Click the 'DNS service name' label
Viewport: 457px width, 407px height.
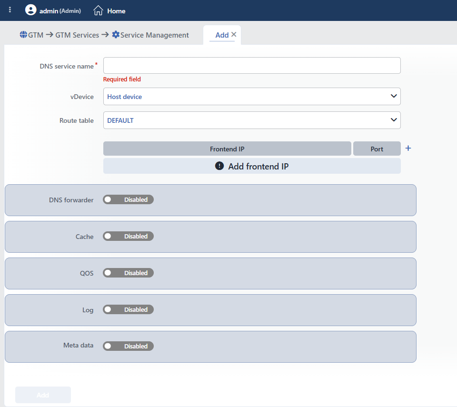coord(67,66)
